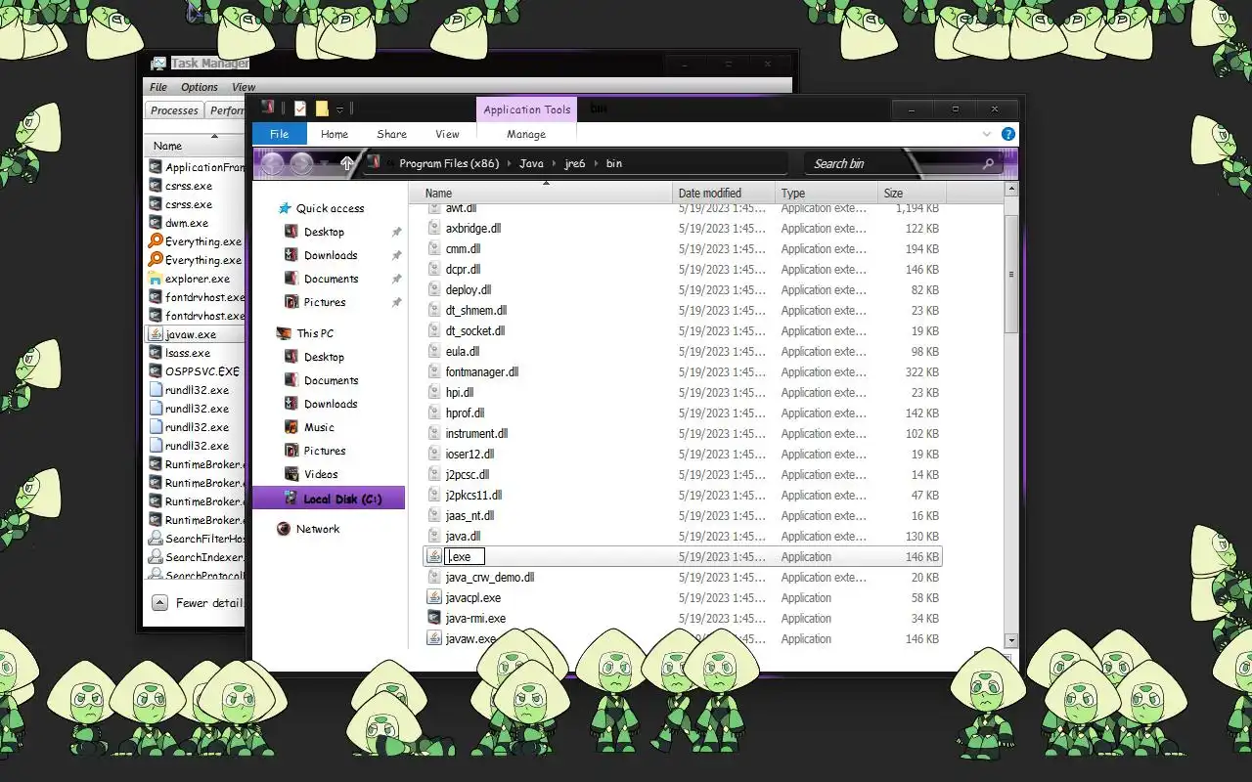1252x782 pixels.
Task: Click the Properties checkmark icon in Explorer title bar
Action: (x=300, y=109)
